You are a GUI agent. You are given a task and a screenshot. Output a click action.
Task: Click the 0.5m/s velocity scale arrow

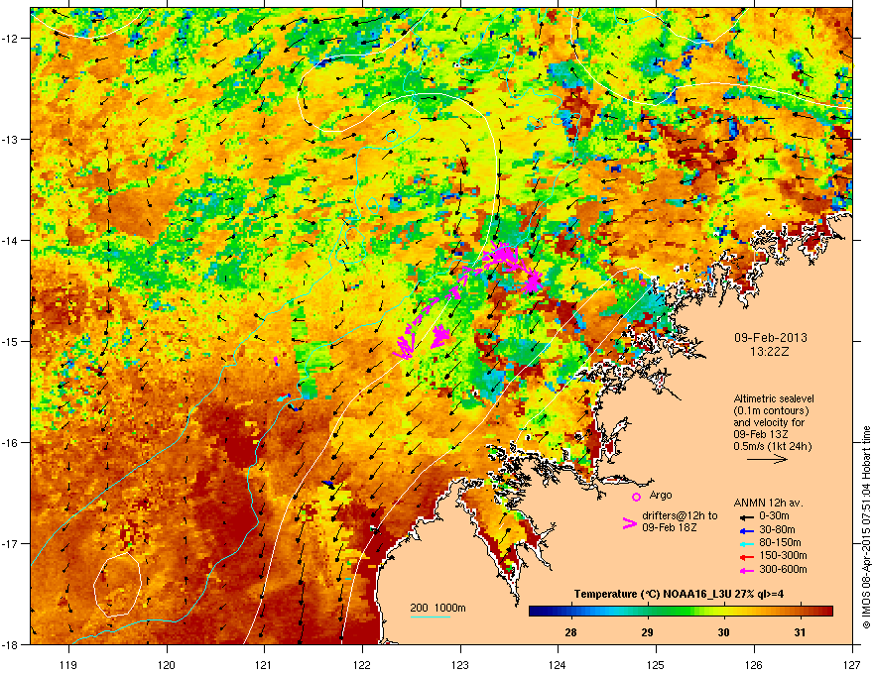click(767, 459)
